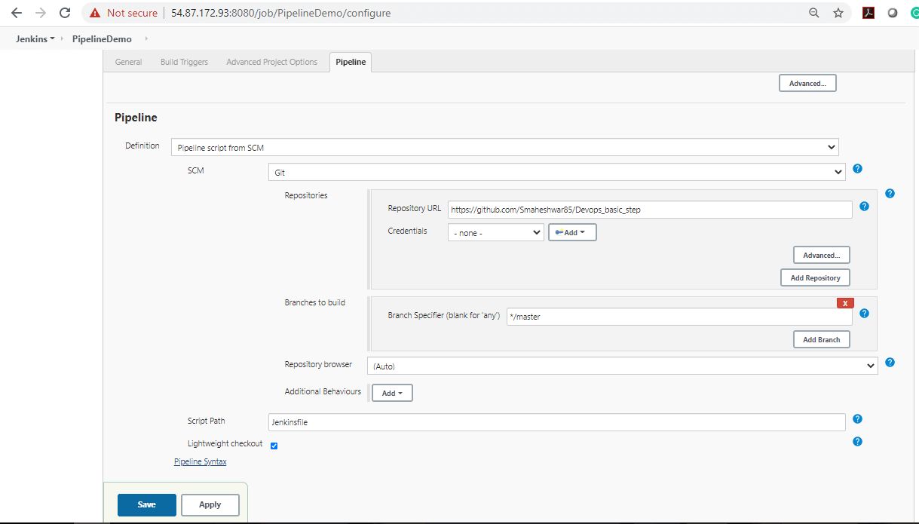Reload the page with the refresh icon
Screen dimensions: 919x524
tap(64, 12)
